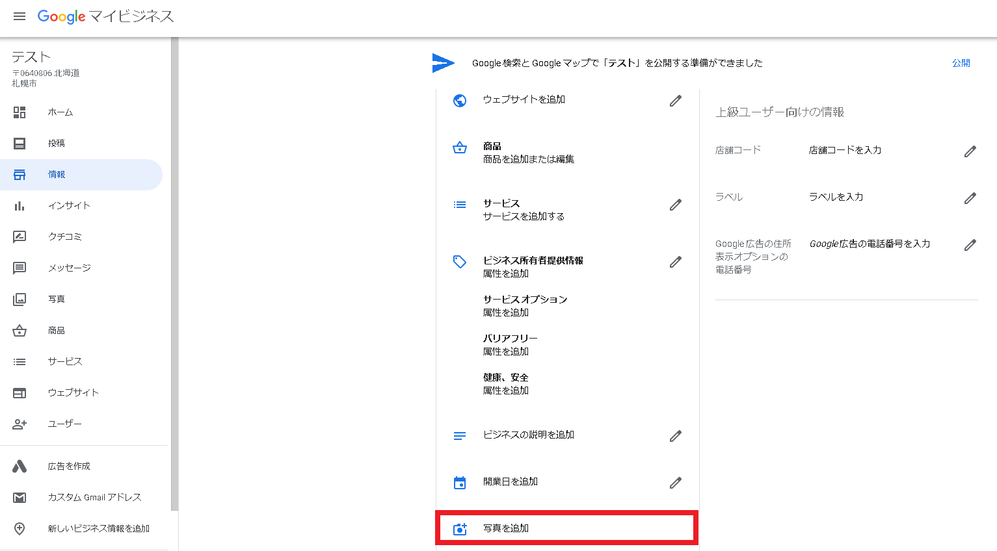Click the テスト business name heading
997x551 pixels.
pyautogui.click(x=31, y=57)
